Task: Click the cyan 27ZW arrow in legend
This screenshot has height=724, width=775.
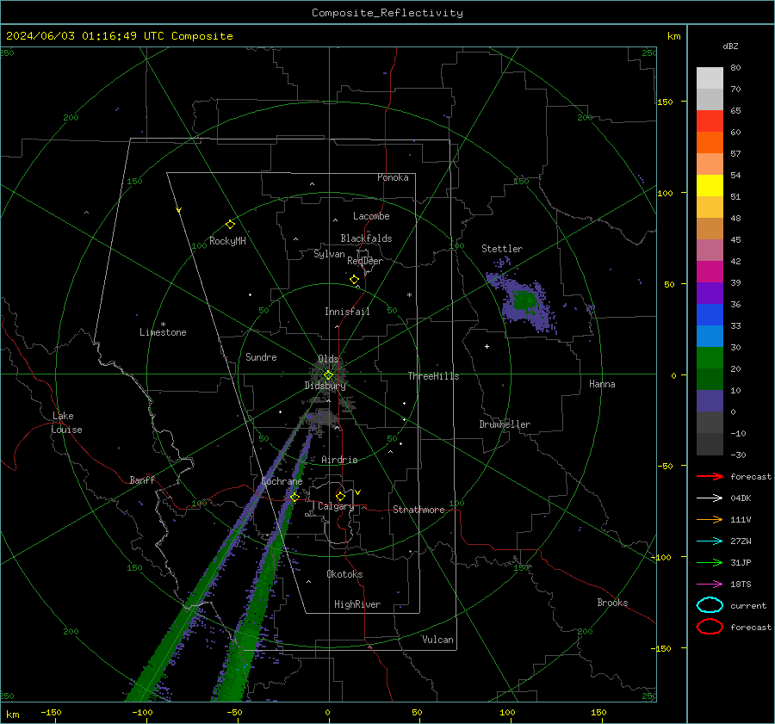Action: 710,541
